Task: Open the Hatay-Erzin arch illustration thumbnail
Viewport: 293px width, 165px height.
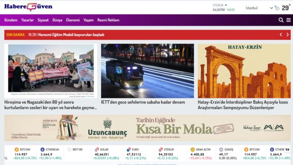Action: (244, 71)
